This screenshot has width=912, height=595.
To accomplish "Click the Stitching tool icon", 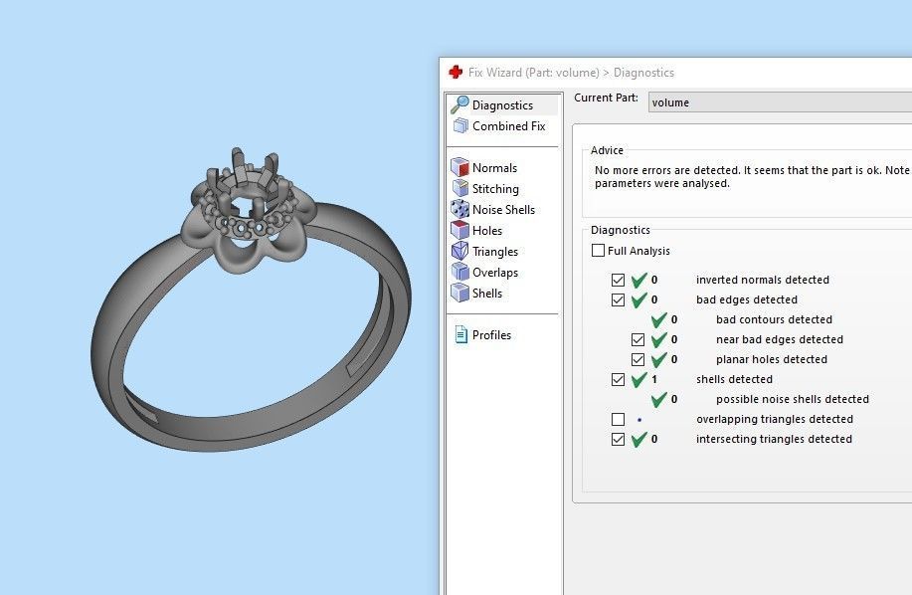I will pos(459,188).
